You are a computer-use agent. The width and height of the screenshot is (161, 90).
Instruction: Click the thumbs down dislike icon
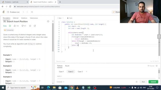tap(22, 26)
